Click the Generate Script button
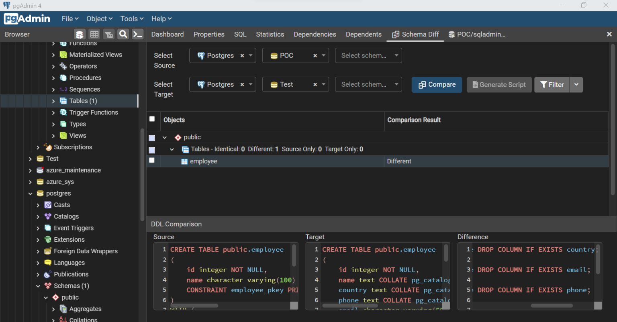Image resolution: width=617 pixels, height=322 pixels. 499,85
